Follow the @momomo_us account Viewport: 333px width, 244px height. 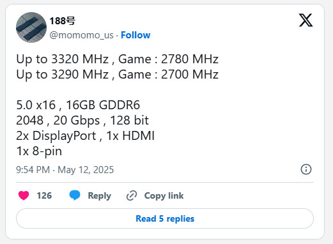(136, 35)
